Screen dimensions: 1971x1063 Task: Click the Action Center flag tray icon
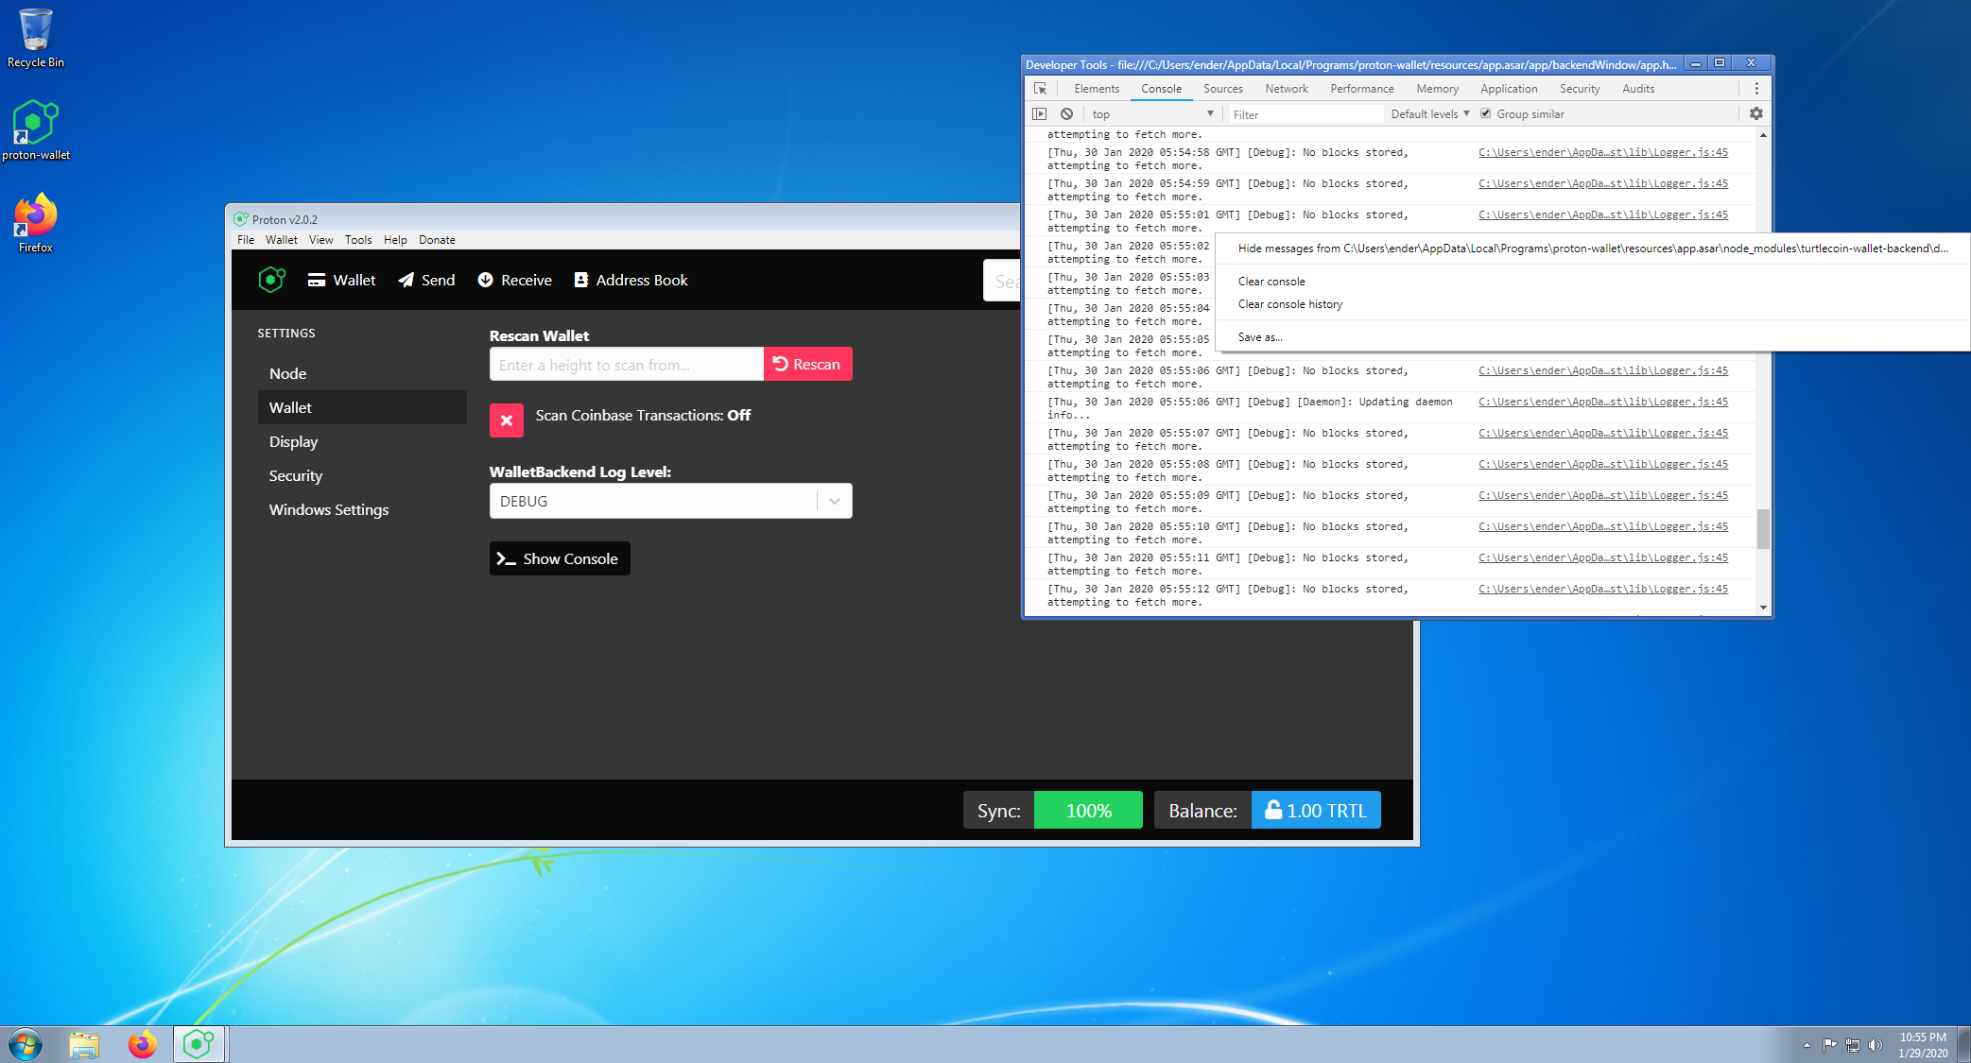tap(1830, 1045)
